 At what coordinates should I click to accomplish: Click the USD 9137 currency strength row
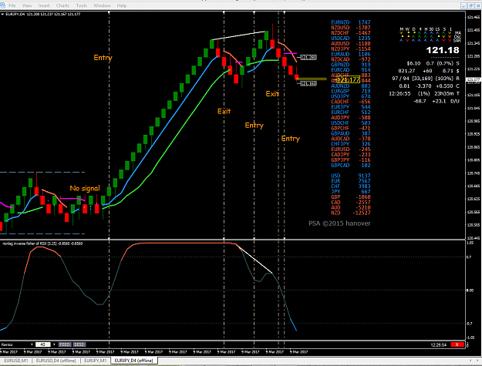pyautogui.click(x=351, y=176)
